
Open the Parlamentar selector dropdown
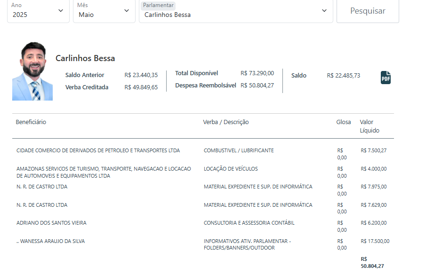235,11
